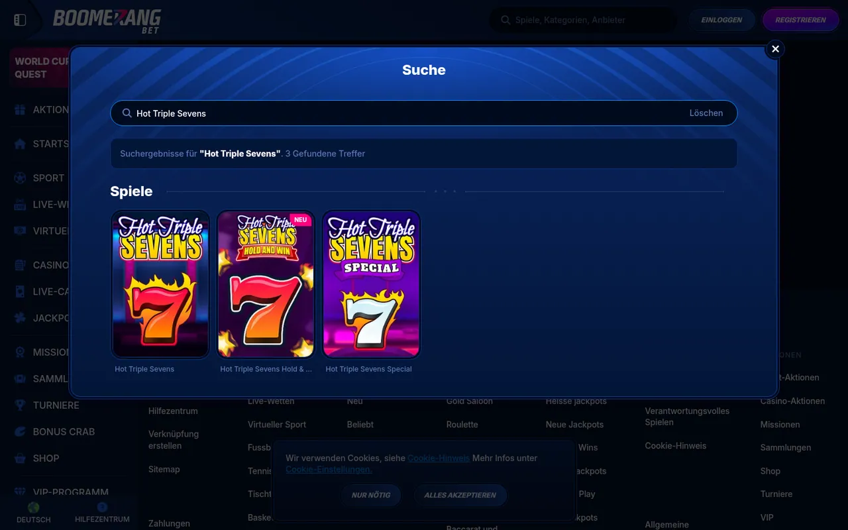Accept only necessary cookies (Nur nötig)
This screenshot has width=848, height=530.
point(371,495)
